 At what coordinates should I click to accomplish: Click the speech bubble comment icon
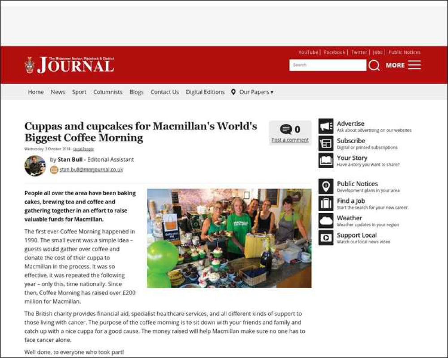coord(286,129)
